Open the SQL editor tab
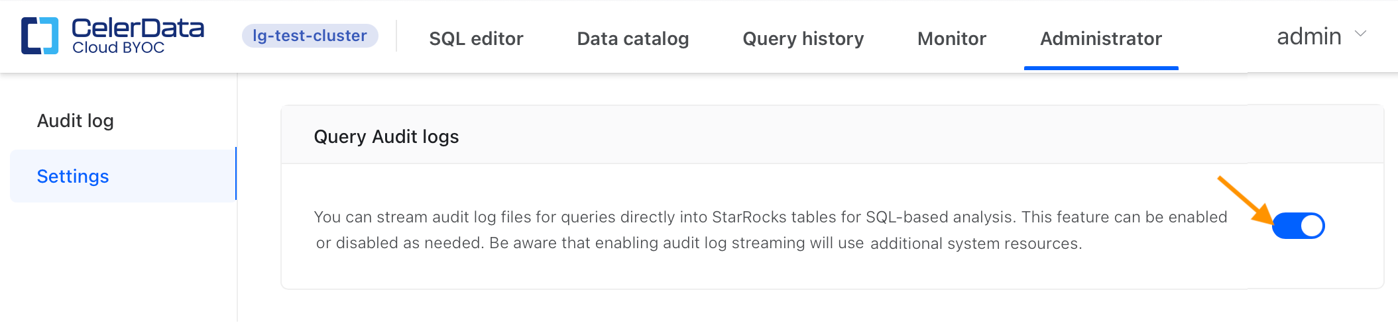Screen dimensions: 1398x323 476,39
